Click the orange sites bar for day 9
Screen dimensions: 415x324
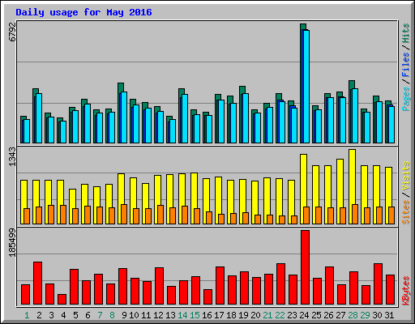tap(124, 214)
